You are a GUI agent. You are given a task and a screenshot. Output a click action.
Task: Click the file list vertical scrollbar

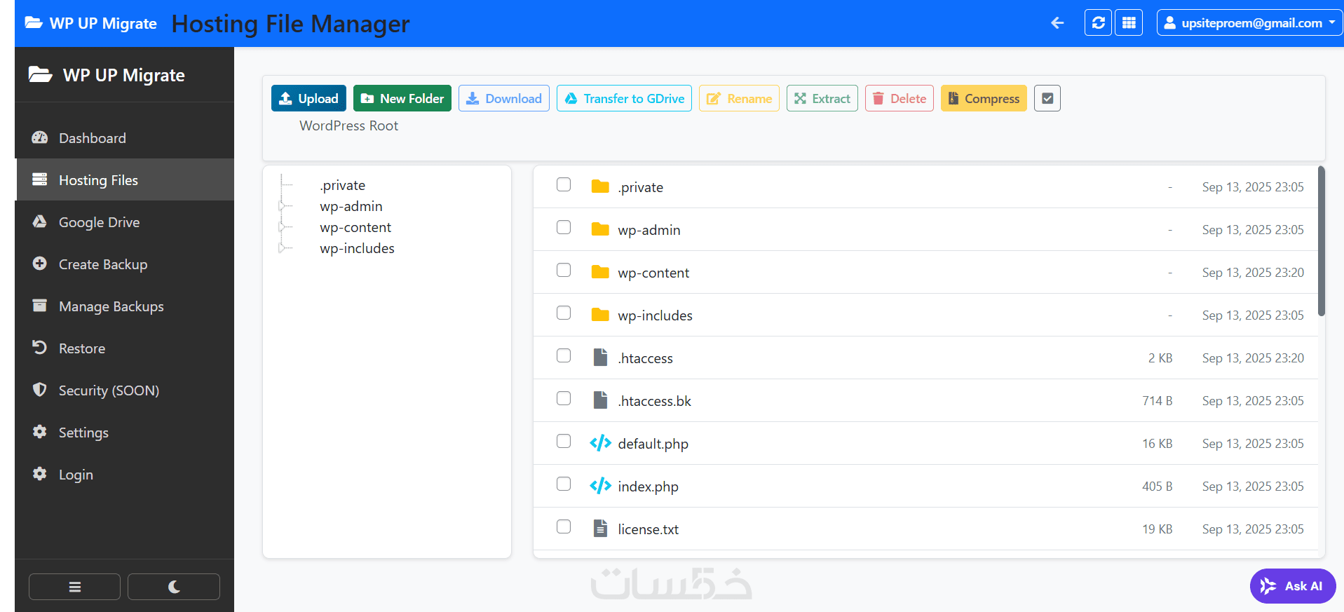[x=1322, y=241]
